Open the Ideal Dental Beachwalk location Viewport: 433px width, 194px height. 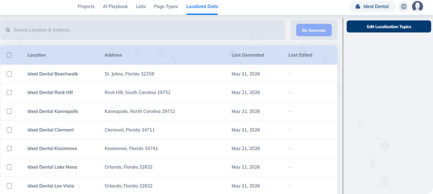tap(53, 74)
